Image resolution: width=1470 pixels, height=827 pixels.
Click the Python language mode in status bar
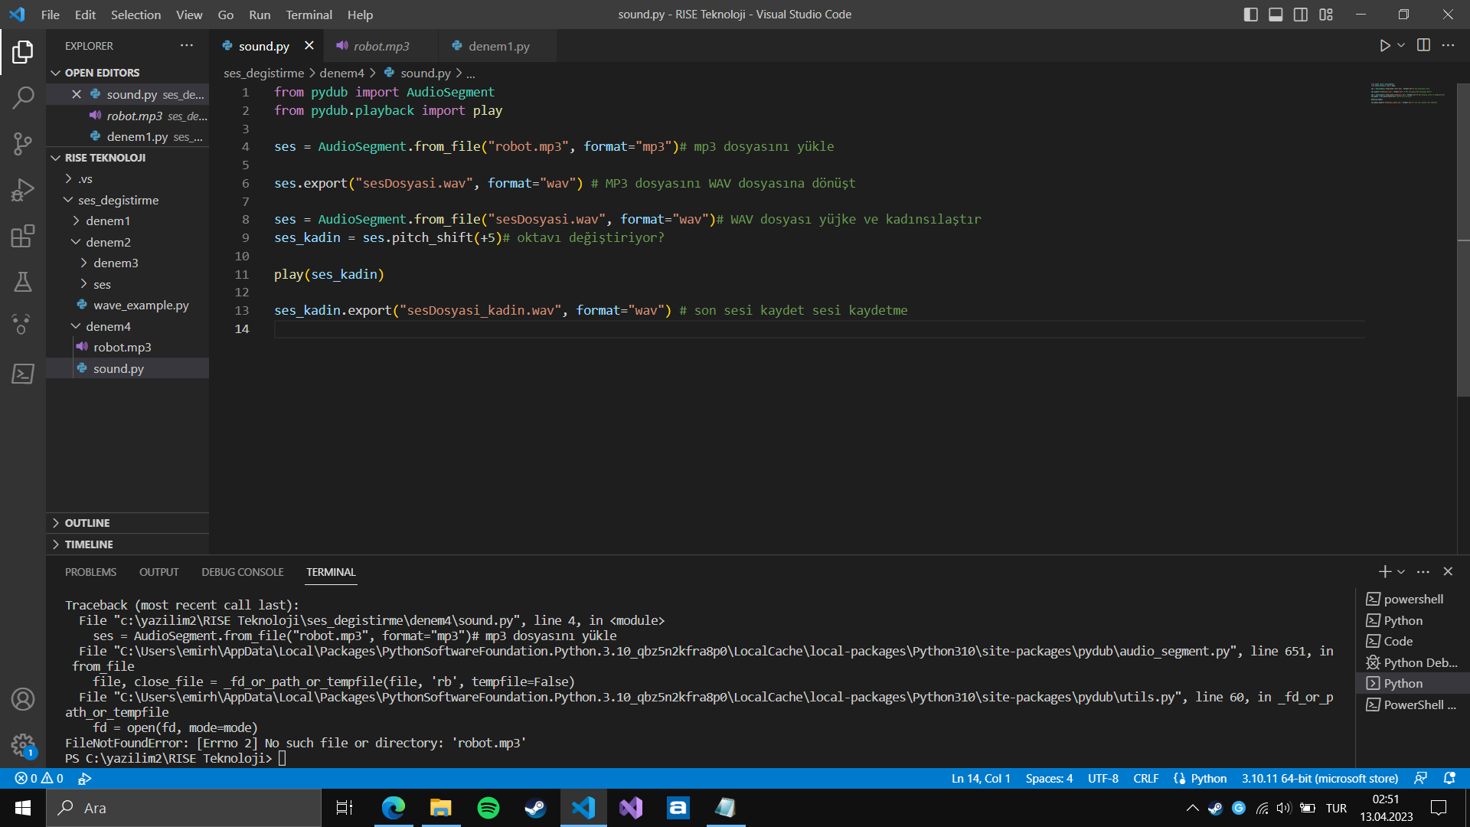pos(1208,778)
